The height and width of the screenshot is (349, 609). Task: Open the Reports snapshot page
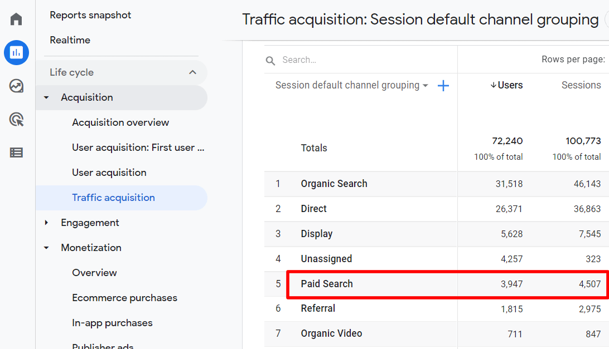pyautogui.click(x=90, y=15)
